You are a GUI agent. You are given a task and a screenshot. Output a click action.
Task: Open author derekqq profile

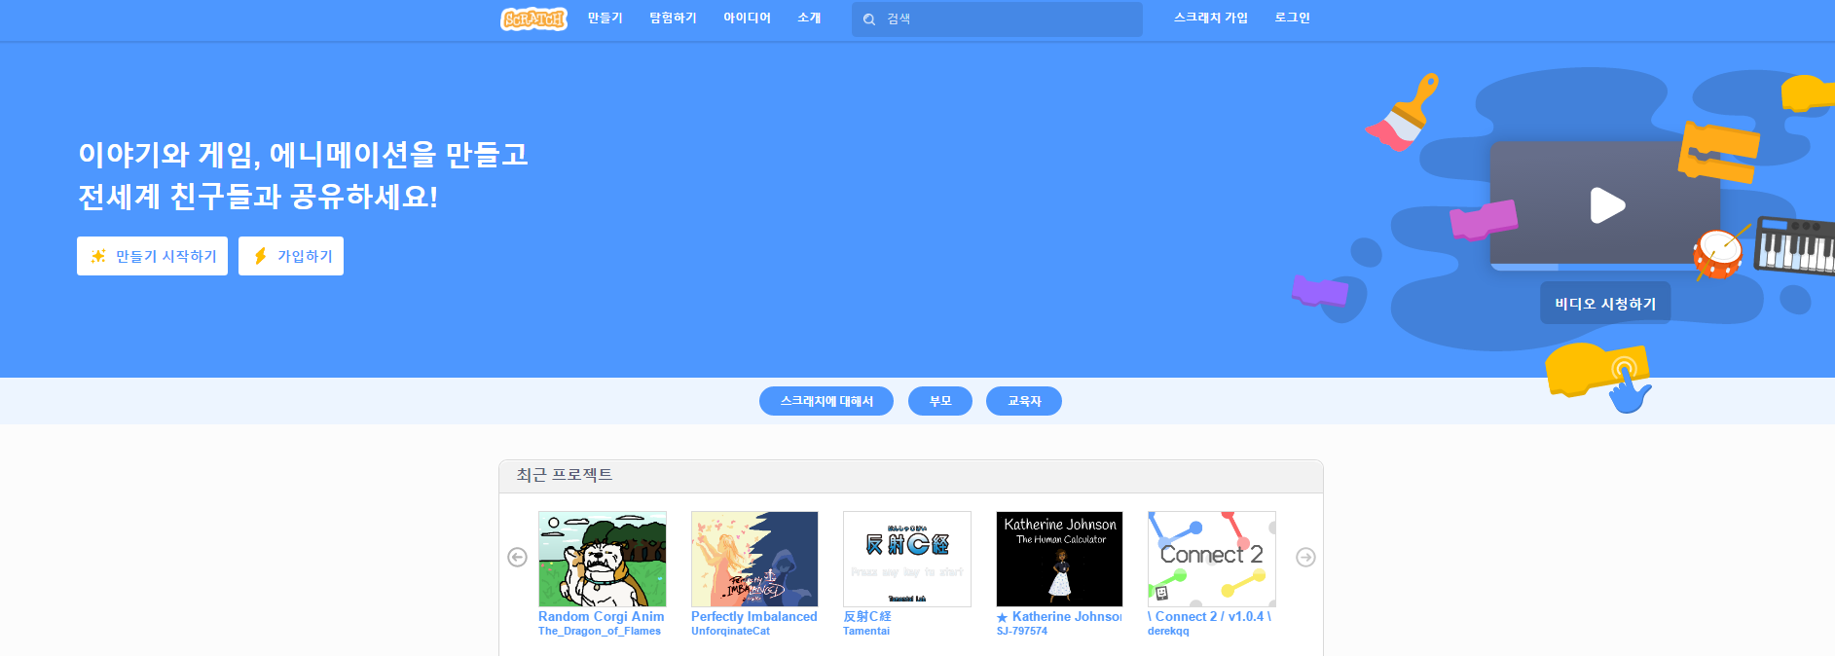1168,631
